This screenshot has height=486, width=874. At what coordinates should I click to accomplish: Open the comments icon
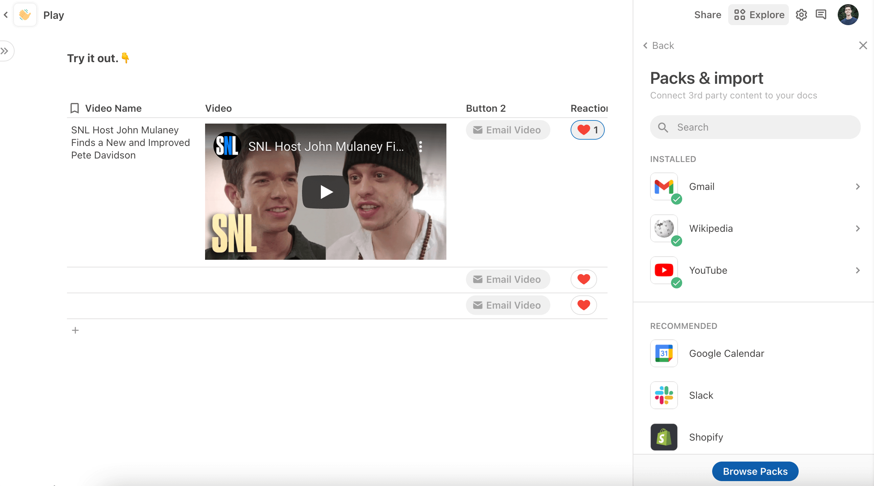821,15
